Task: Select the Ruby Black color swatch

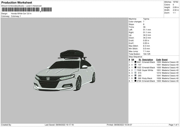Action: click(136, 78)
